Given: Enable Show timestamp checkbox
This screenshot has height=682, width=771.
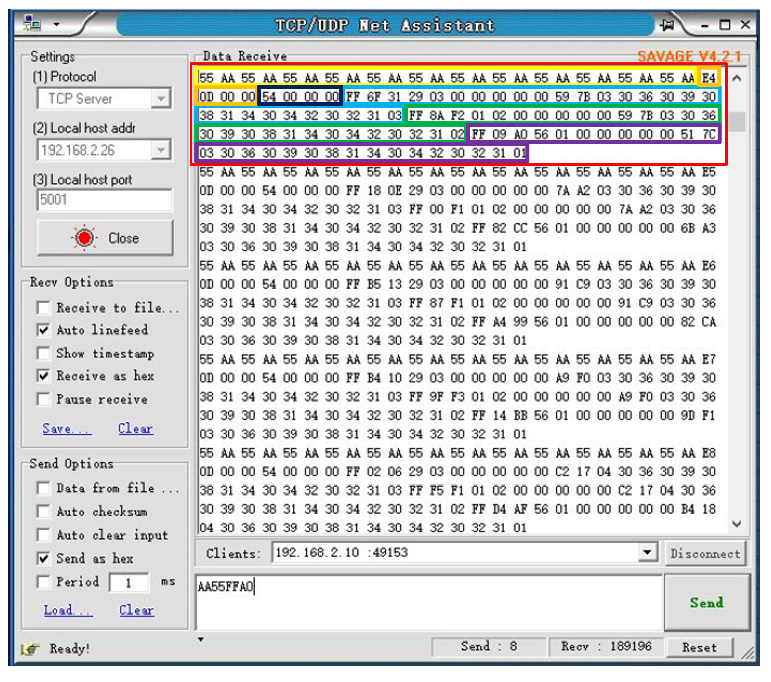Looking at the screenshot, I should 44,354.
